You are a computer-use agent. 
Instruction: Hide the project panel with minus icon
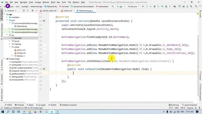[36, 10]
